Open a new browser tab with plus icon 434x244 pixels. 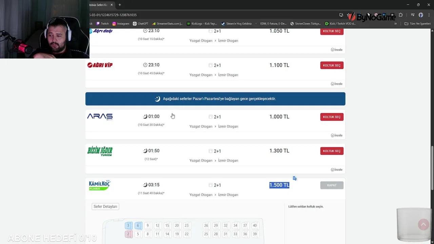point(120,5)
